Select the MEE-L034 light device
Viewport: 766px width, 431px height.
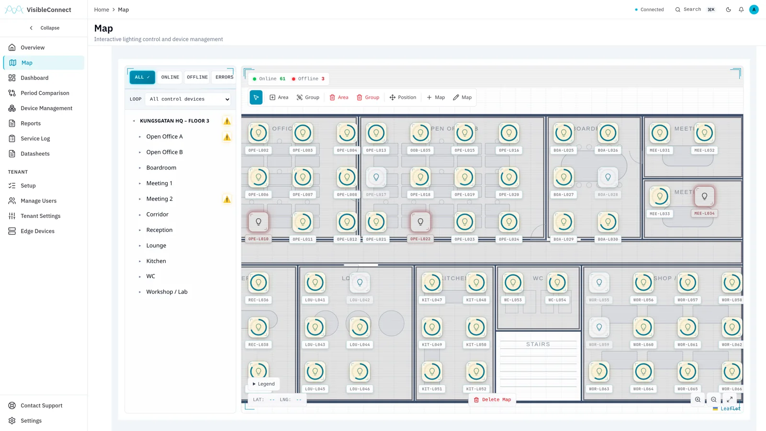[x=704, y=196]
